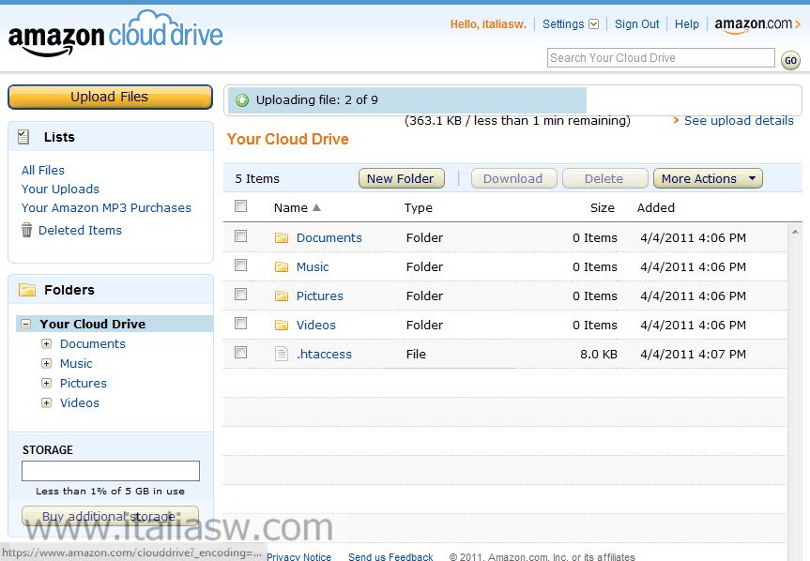Check the Videos row checkbox
Viewport: 810px width, 561px height.
pyautogui.click(x=240, y=323)
